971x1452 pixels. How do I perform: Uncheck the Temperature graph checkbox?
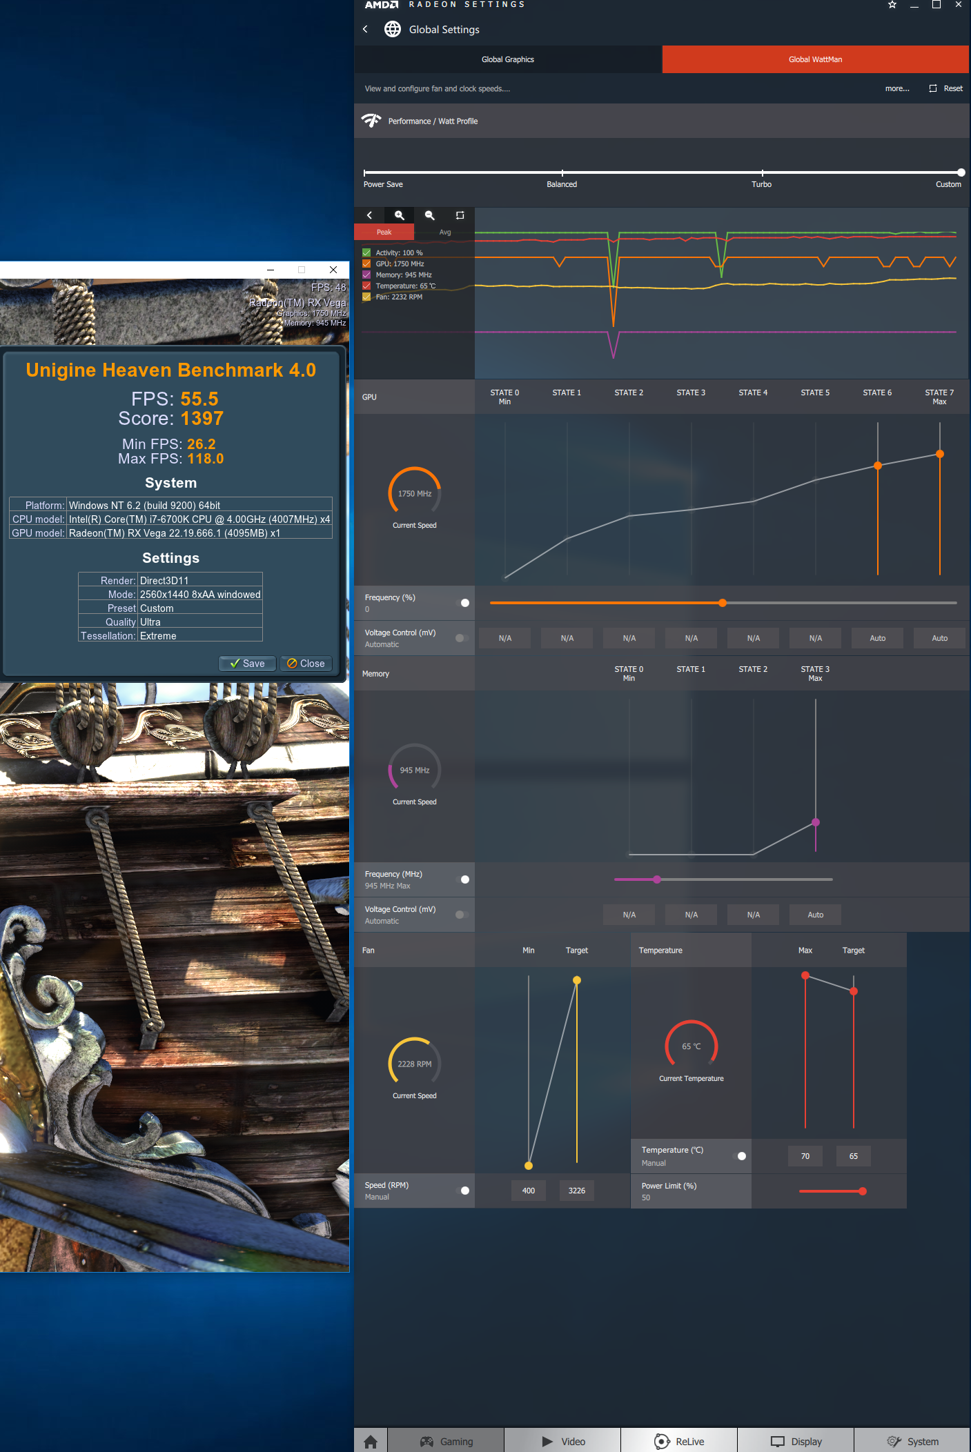pos(366,286)
